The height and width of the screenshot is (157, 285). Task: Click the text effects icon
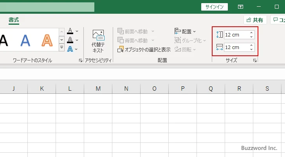pos(70,49)
